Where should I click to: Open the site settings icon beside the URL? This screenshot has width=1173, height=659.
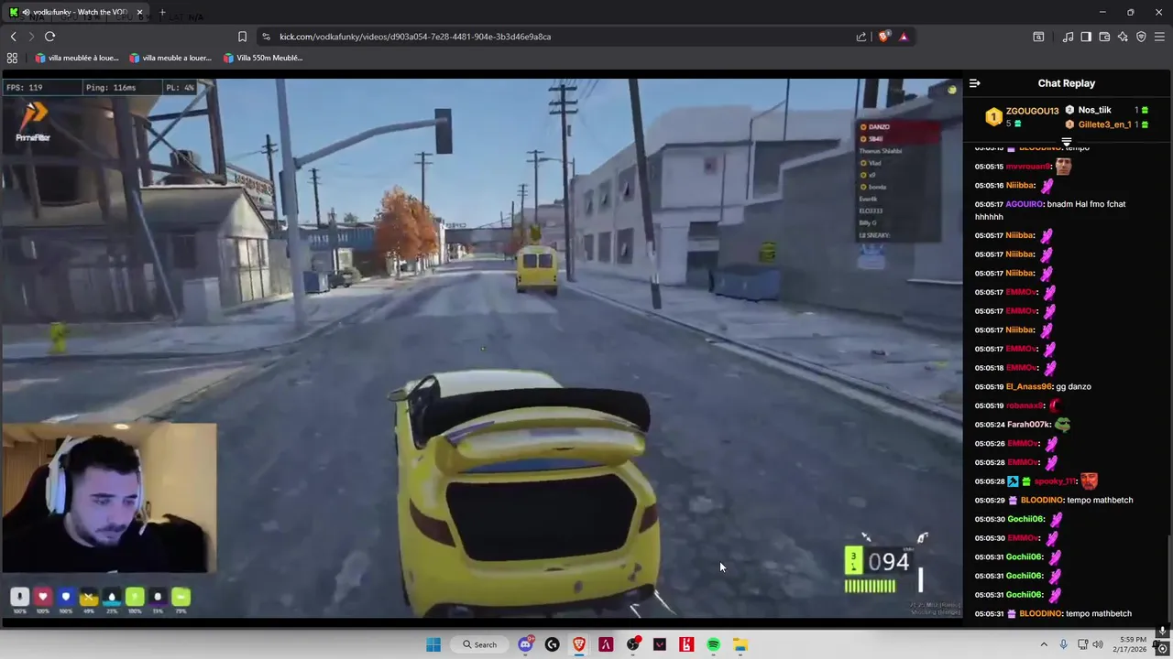[x=266, y=37]
